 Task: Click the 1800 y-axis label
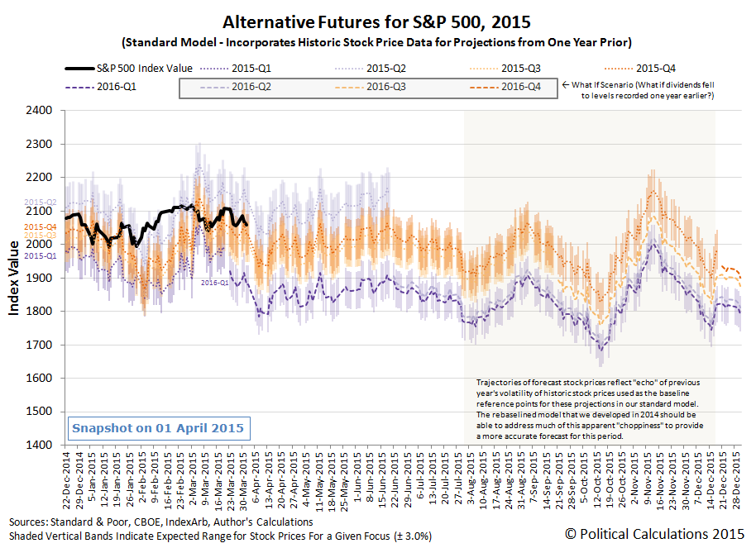coord(39,311)
